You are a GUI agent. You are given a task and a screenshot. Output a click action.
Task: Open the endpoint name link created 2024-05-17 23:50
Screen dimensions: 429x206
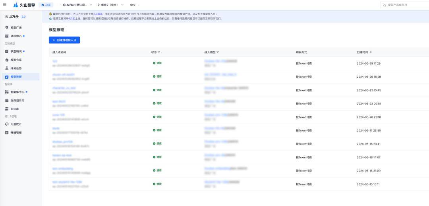pos(56,128)
